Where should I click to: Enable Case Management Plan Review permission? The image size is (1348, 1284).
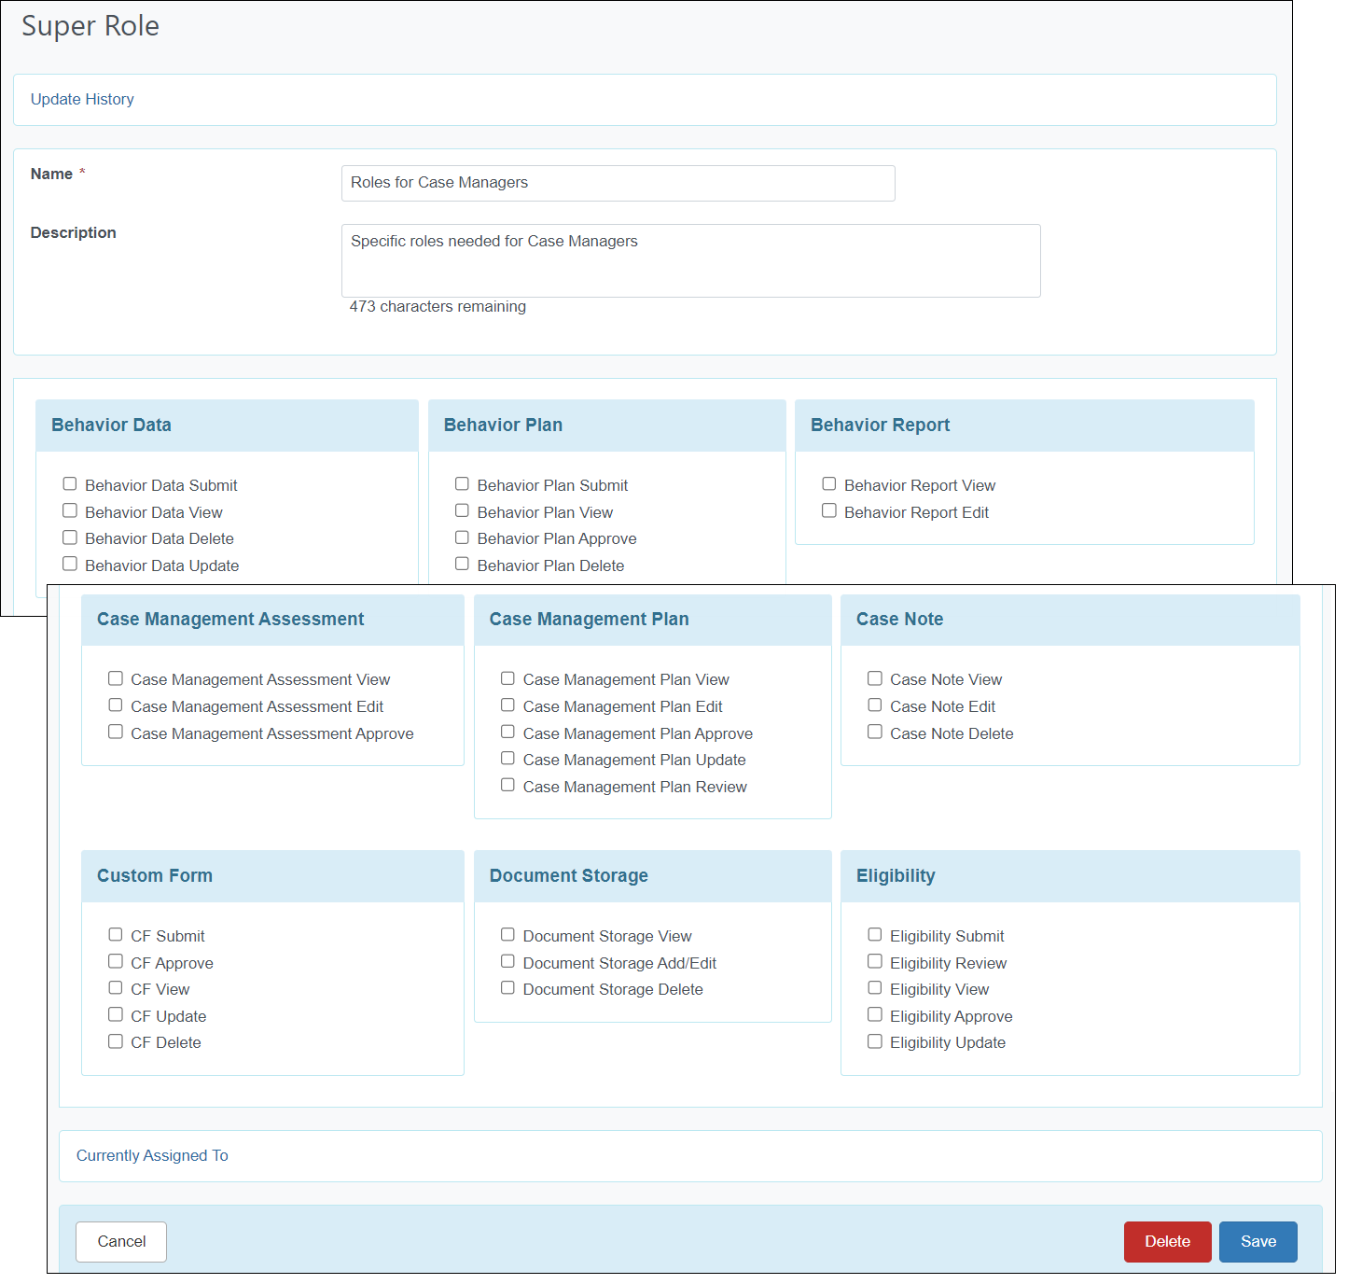click(x=507, y=785)
